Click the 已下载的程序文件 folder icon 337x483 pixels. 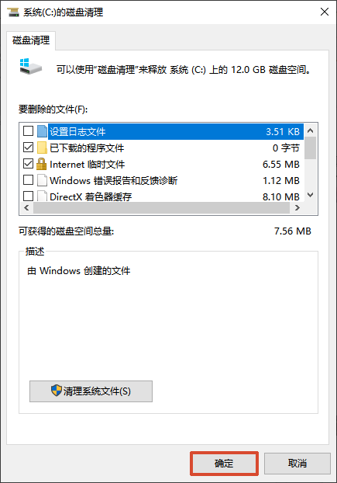coord(42,148)
